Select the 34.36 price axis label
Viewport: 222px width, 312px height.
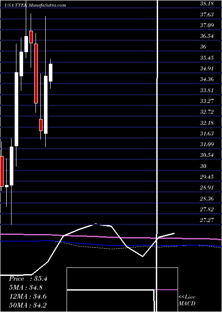tap(207, 80)
